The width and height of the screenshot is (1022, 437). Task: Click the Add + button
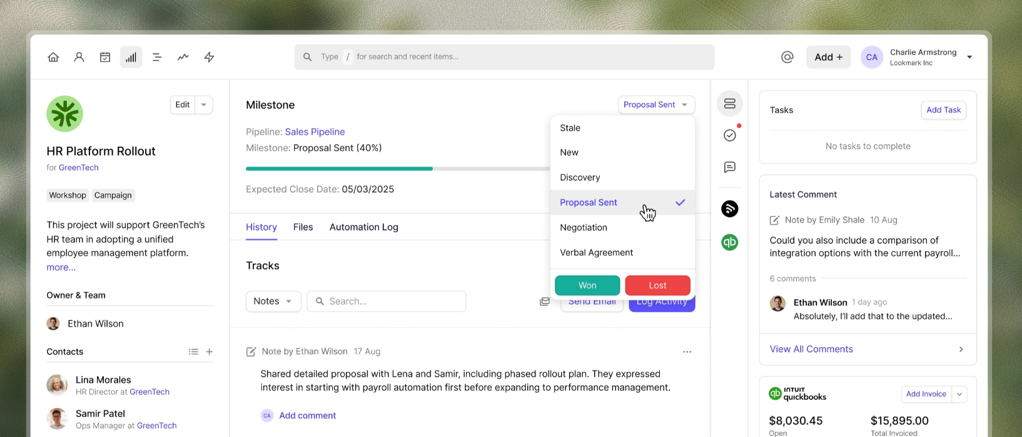tap(828, 57)
